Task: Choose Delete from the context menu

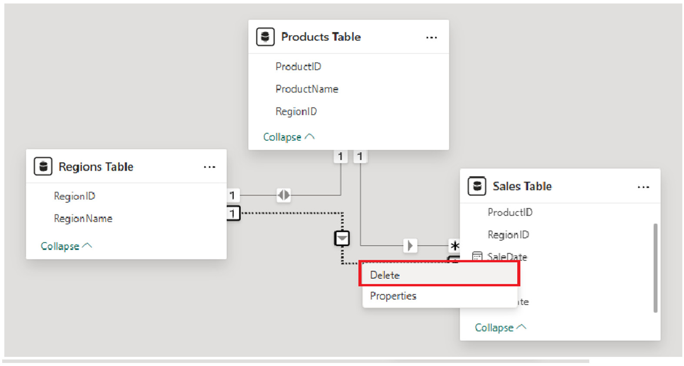Action: (x=439, y=275)
